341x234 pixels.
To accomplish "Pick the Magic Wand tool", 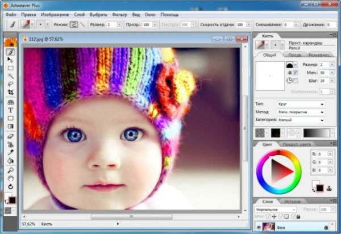I will point(10,76).
